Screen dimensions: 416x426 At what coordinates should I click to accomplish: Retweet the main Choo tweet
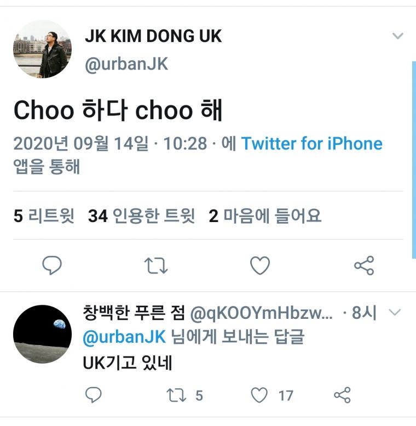[x=156, y=265]
